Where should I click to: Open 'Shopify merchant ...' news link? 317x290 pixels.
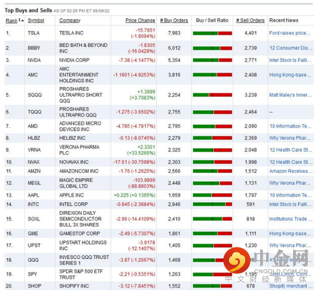point(291,286)
